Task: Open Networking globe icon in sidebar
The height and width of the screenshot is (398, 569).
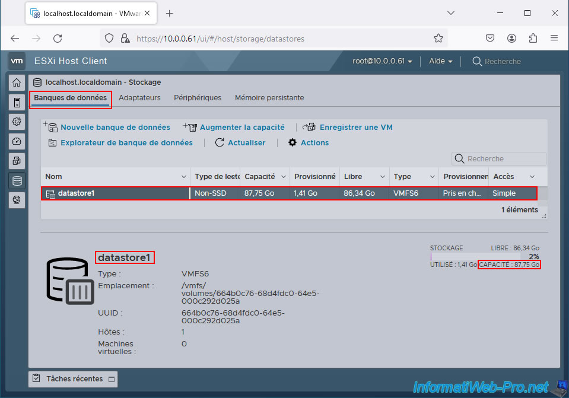Action: tap(17, 200)
